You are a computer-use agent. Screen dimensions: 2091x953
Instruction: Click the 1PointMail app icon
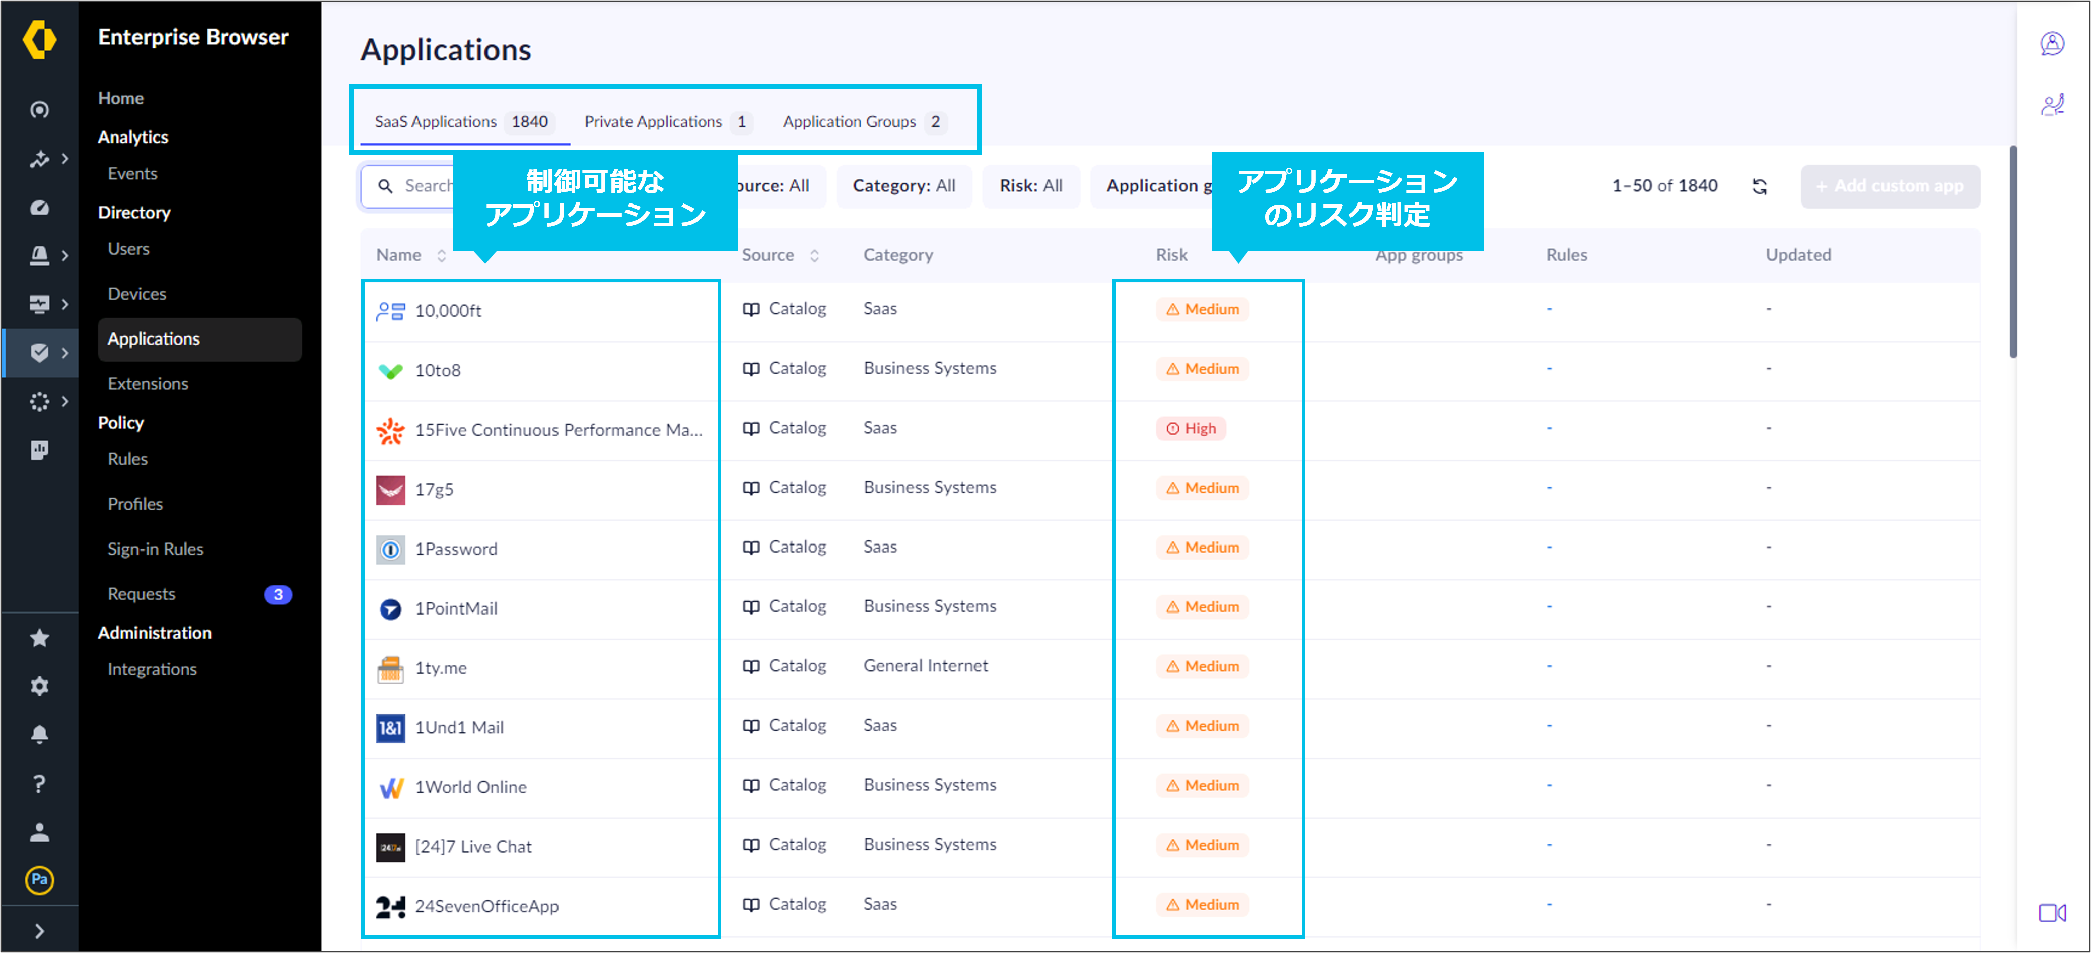pos(390,609)
